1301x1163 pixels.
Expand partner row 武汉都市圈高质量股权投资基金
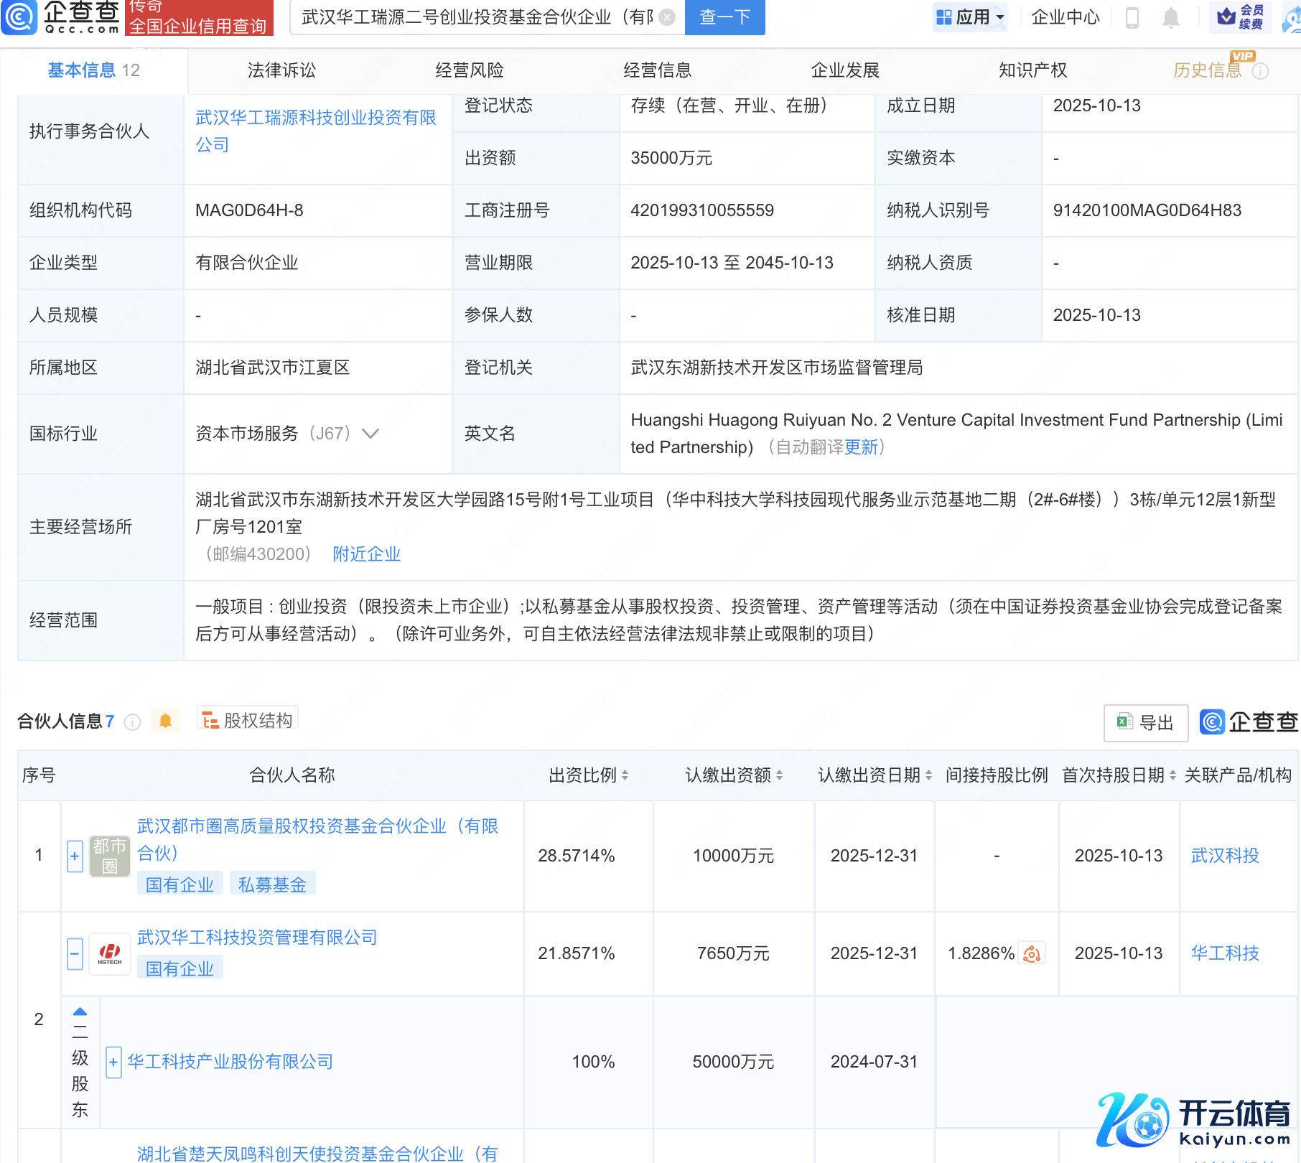coord(75,856)
